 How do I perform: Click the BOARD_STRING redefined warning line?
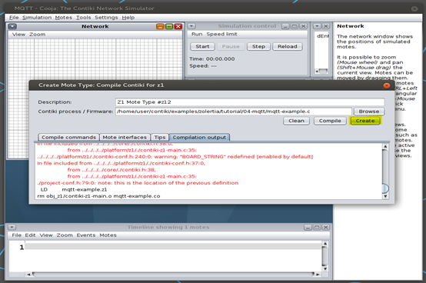pyautogui.click(x=175, y=157)
